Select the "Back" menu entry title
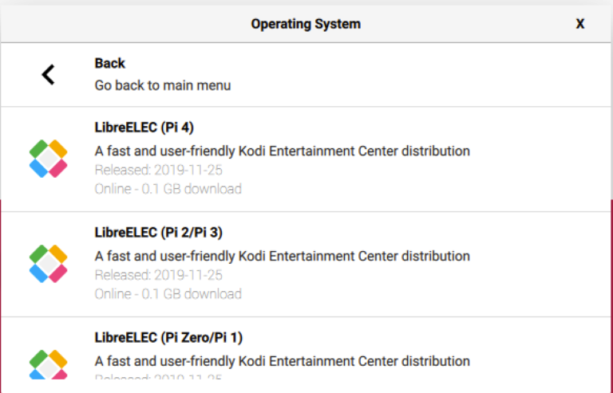613x393 pixels. (x=110, y=63)
